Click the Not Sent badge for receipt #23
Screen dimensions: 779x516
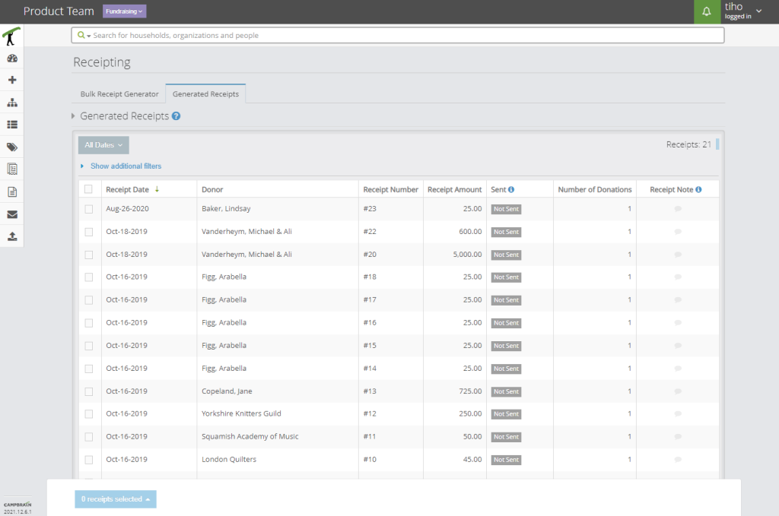pyautogui.click(x=506, y=210)
